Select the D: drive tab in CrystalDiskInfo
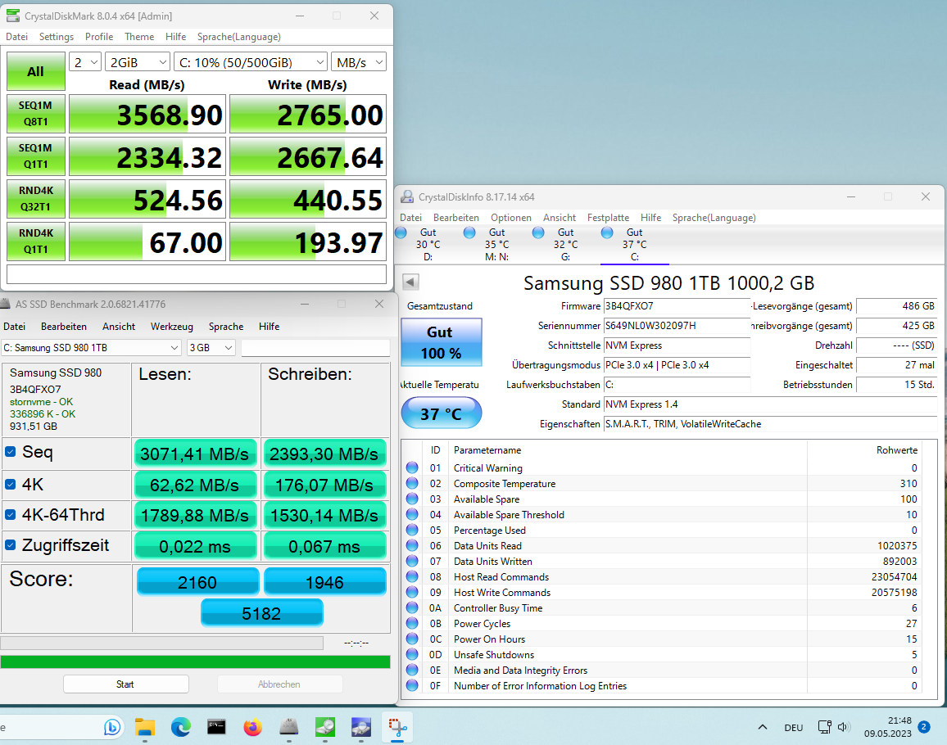947x745 pixels. coord(428,245)
